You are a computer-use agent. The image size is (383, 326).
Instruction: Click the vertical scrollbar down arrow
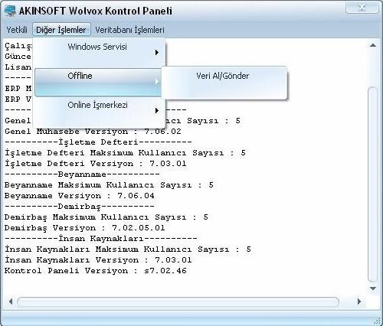[x=373, y=289]
